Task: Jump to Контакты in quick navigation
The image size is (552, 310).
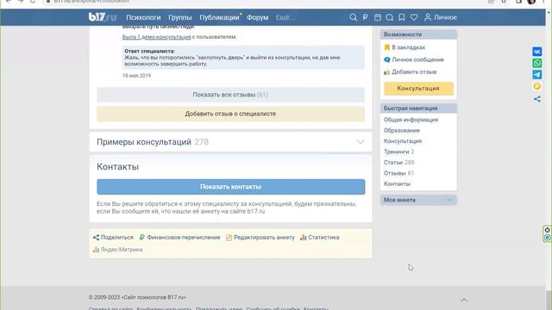Action: (397, 183)
